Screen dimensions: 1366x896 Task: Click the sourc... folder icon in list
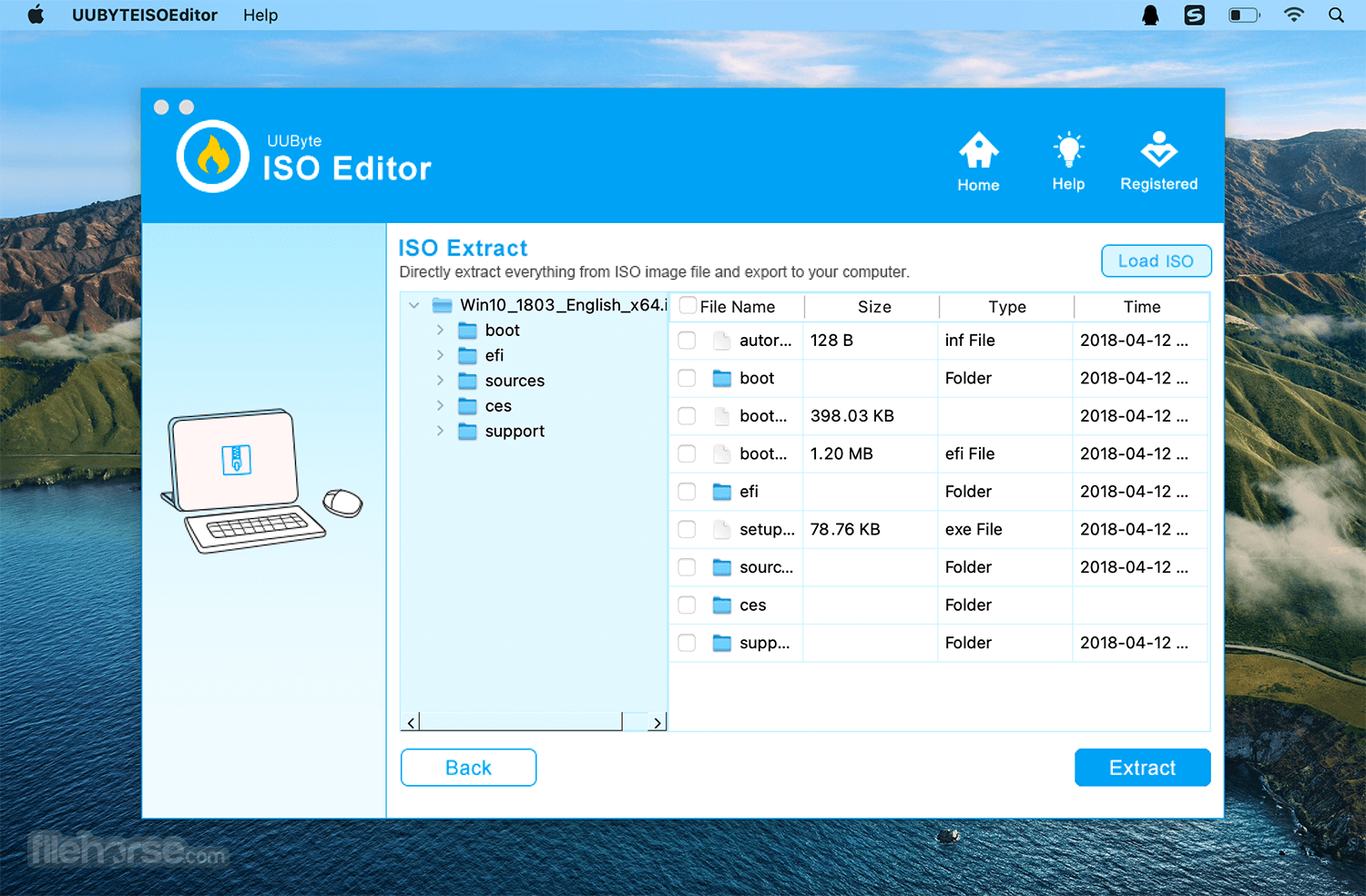click(722, 567)
